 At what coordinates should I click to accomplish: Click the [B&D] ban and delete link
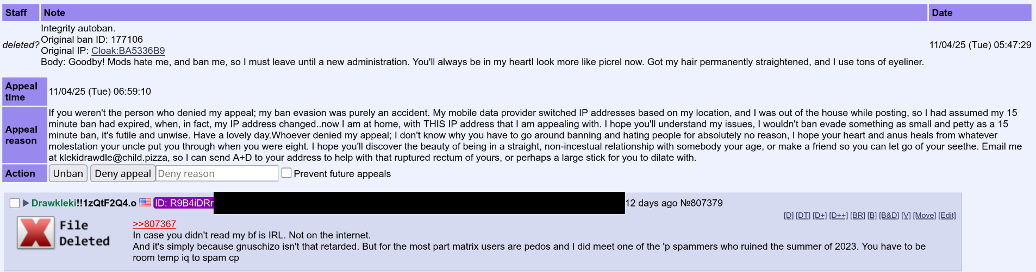pyautogui.click(x=889, y=216)
